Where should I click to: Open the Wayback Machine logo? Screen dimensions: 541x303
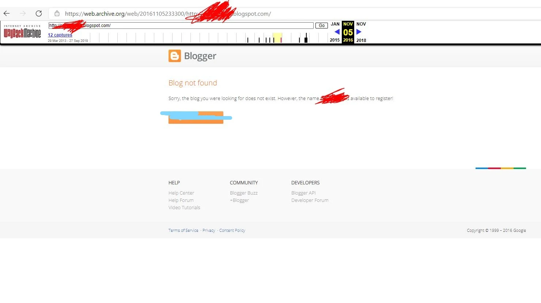click(x=22, y=32)
